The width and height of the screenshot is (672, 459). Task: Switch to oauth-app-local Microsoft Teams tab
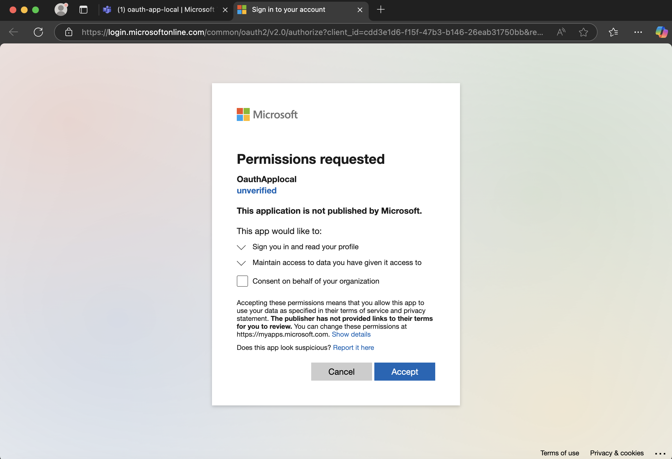point(166,10)
